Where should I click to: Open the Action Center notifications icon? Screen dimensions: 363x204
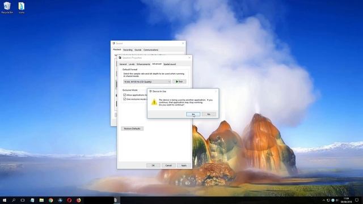(x=357, y=200)
